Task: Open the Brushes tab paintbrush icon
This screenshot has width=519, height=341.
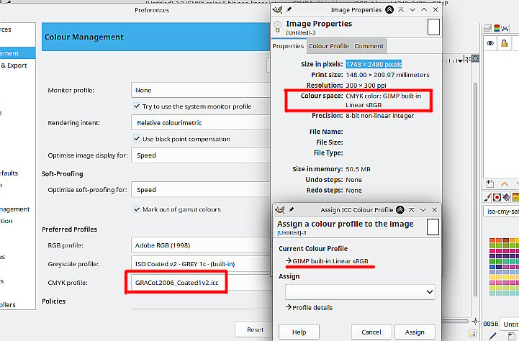Action: 487,197
